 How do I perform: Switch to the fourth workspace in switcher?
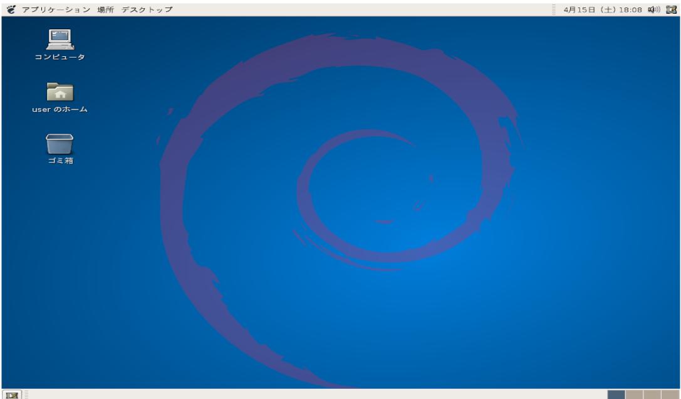[670, 394]
